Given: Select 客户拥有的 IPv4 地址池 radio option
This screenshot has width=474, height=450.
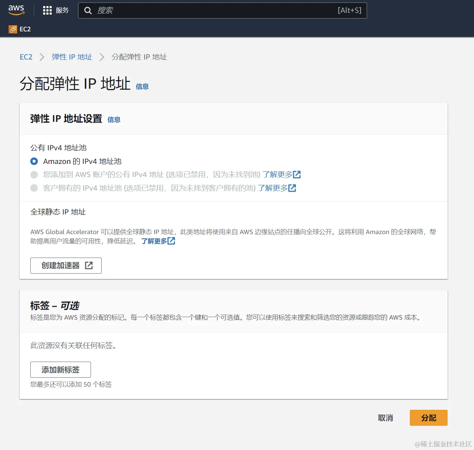Looking at the screenshot, I should tap(34, 188).
